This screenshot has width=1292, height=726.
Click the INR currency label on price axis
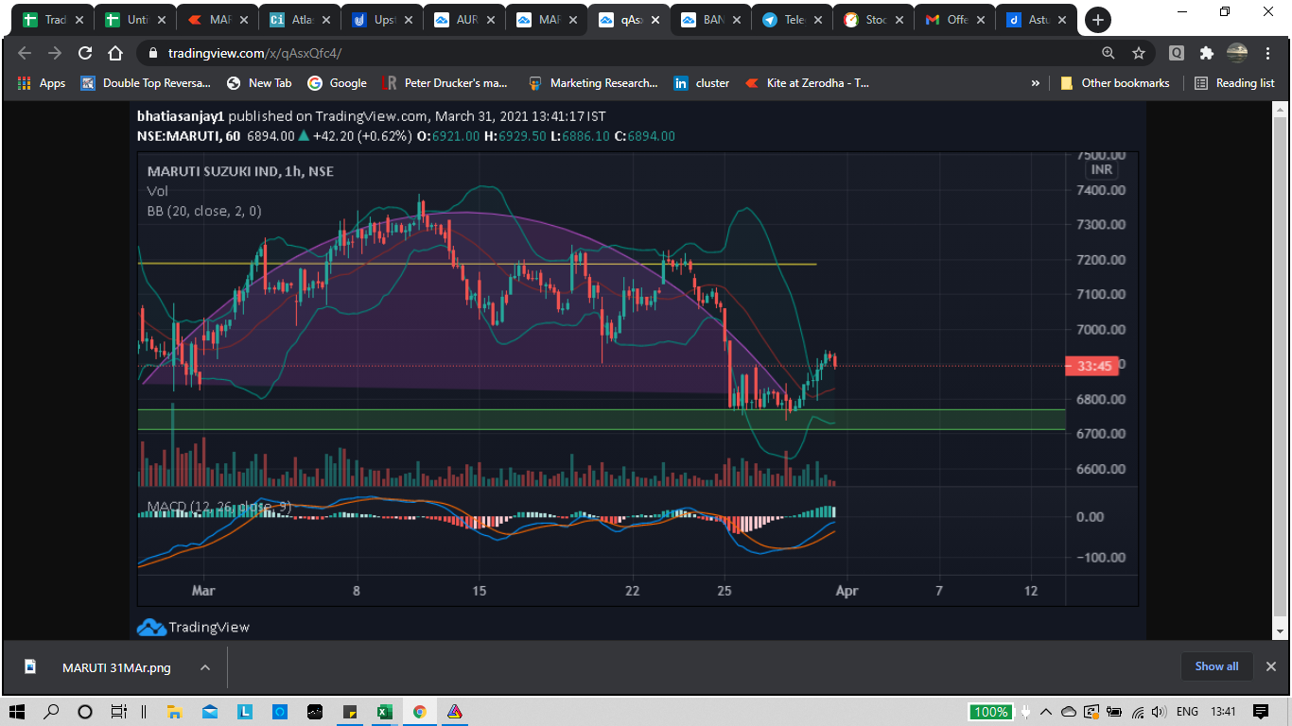pyautogui.click(x=1101, y=170)
